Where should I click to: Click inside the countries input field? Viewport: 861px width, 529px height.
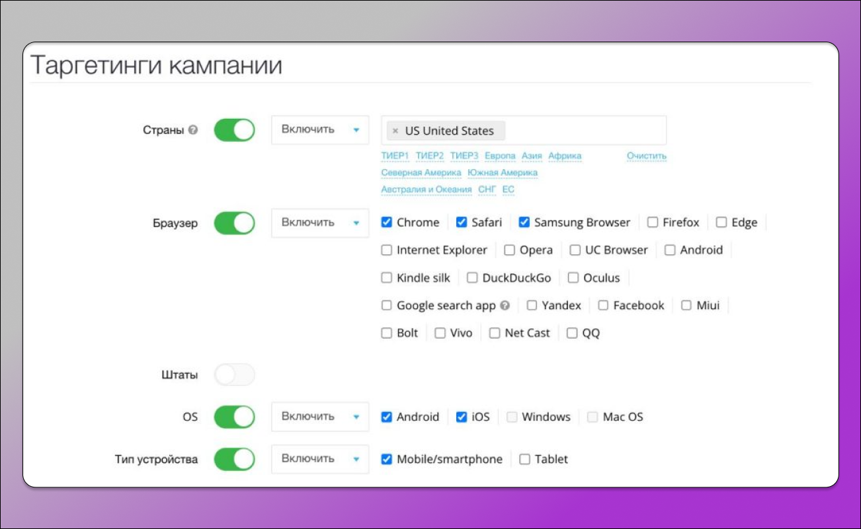tap(582, 131)
